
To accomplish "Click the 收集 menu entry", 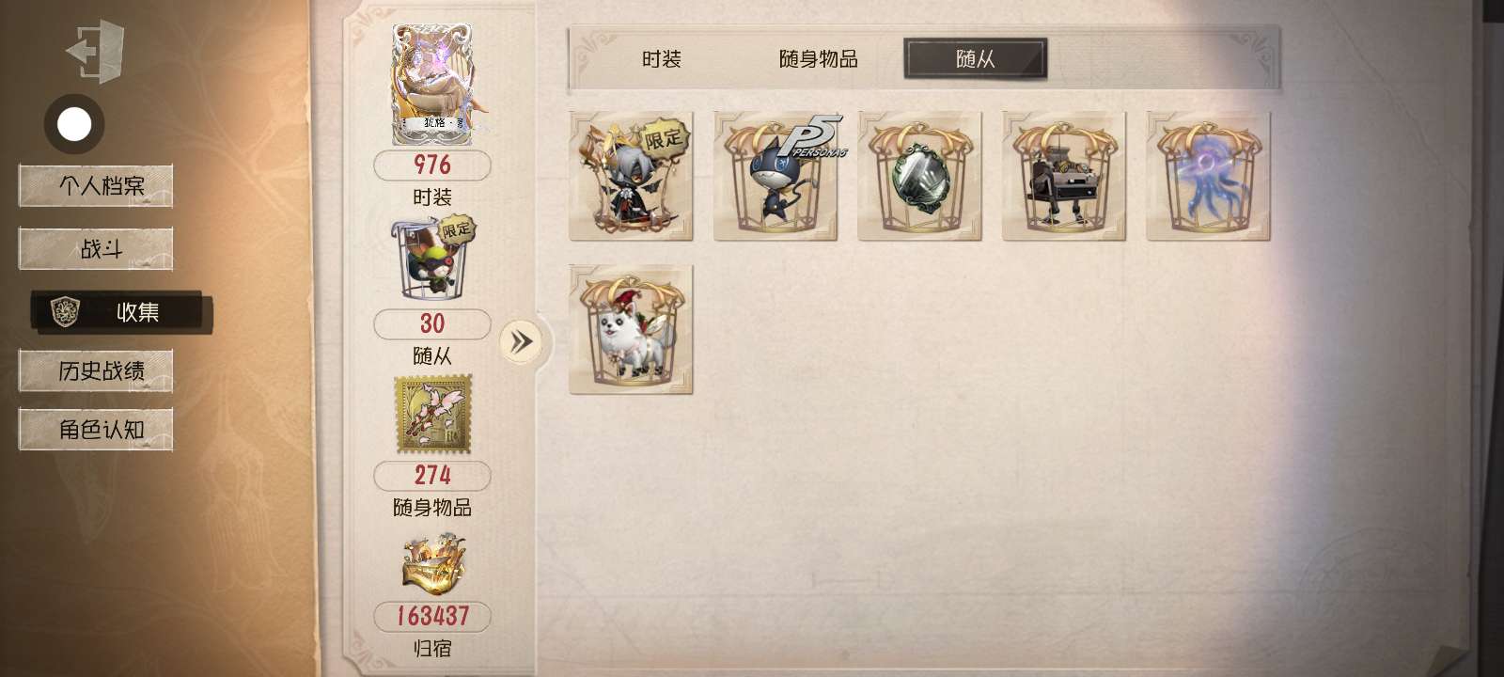I will pos(121,312).
